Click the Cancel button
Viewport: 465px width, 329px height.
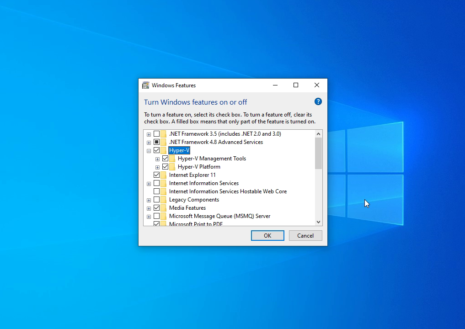point(305,236)
